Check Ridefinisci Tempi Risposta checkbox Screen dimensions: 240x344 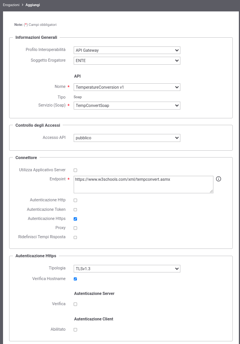coord(75,237)
